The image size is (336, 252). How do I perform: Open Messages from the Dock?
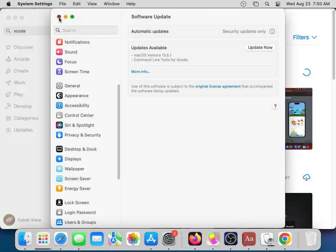79,239
